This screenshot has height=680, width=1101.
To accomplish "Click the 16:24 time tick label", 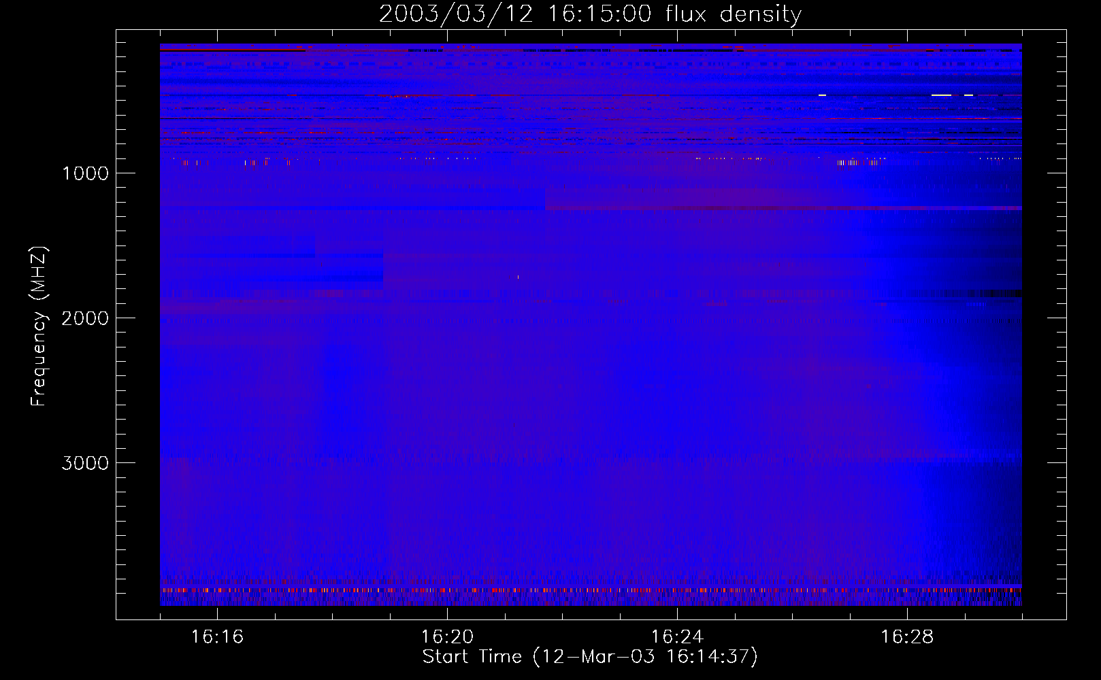I will point(677,637).
